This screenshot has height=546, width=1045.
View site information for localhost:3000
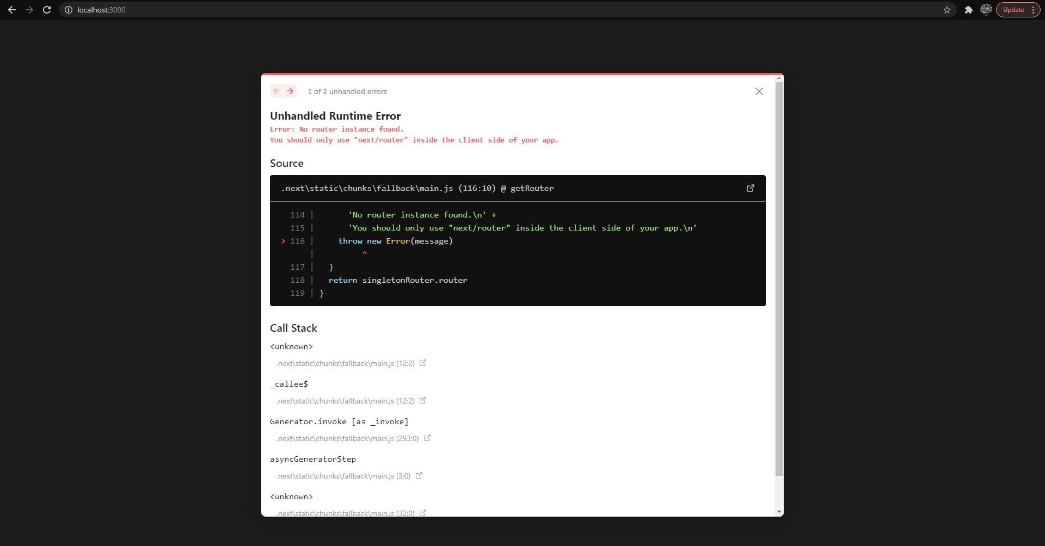tap(68, 10)
